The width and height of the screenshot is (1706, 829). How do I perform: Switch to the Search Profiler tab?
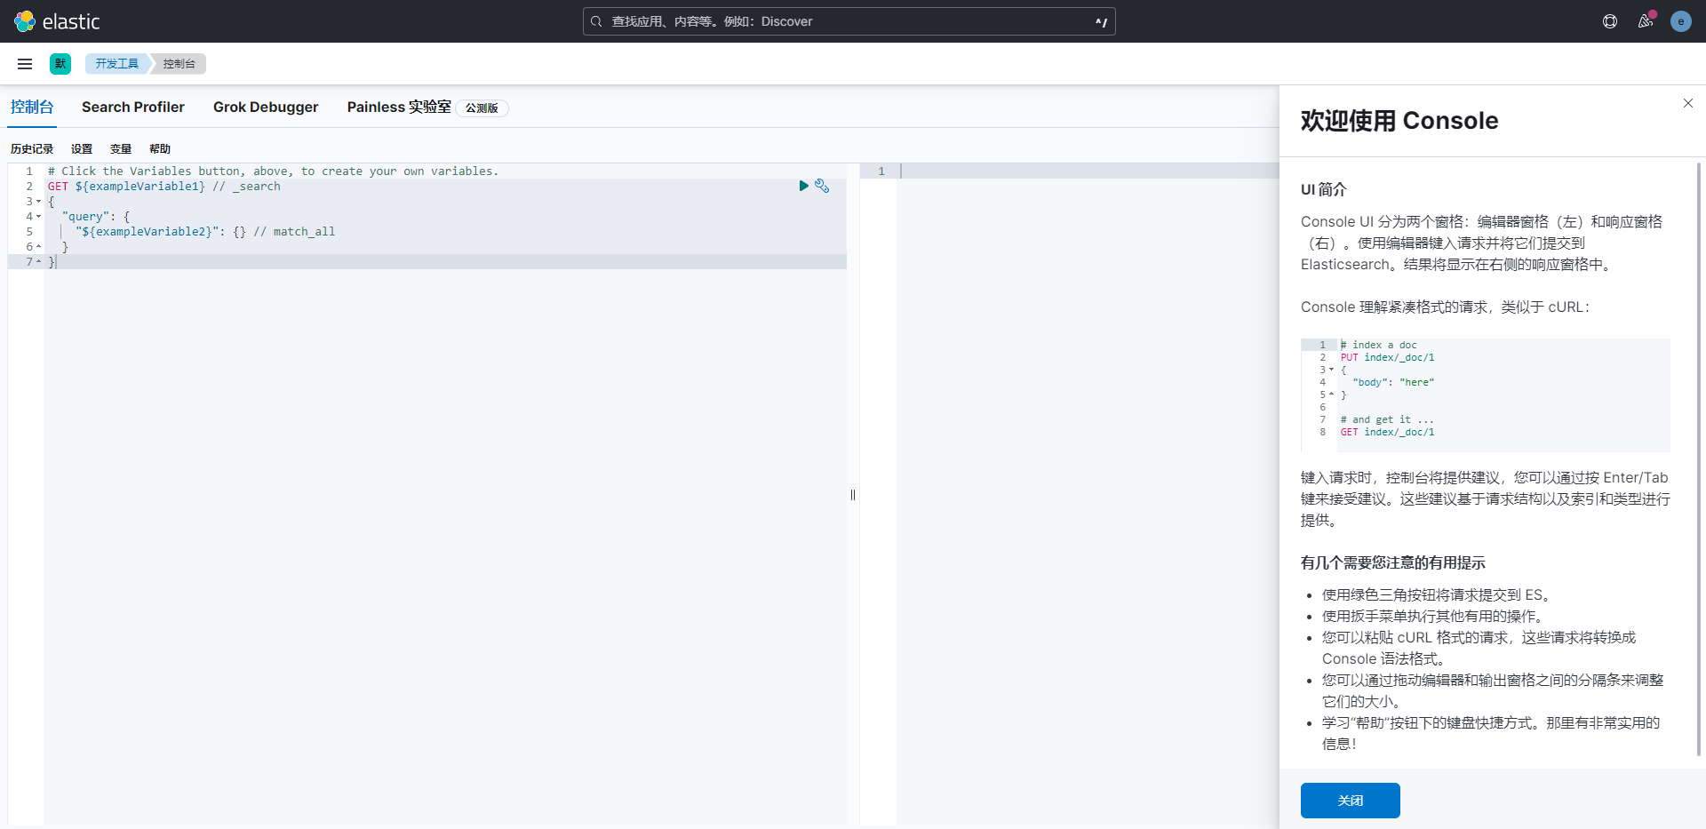[133, 107]
